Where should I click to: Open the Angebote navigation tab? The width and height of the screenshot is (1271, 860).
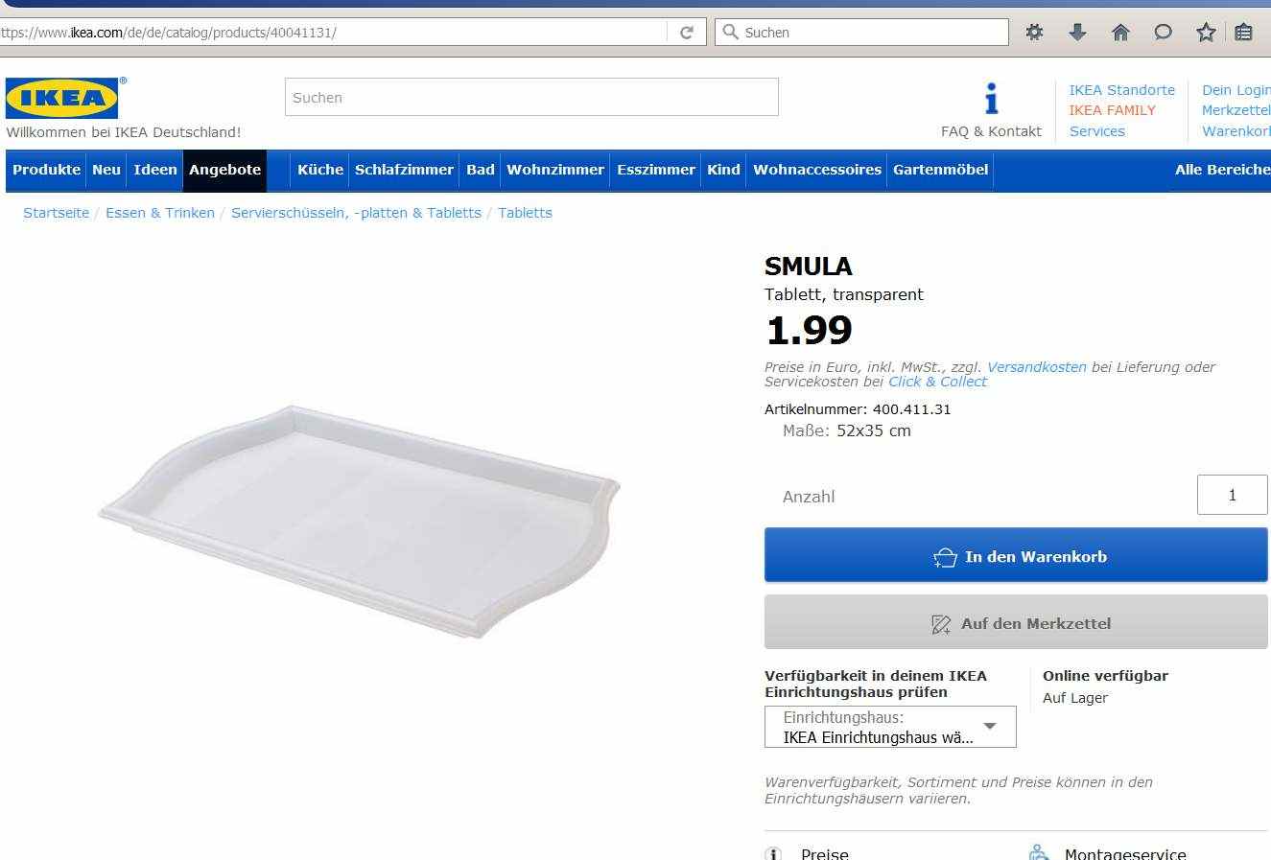(x=224, y=170)
